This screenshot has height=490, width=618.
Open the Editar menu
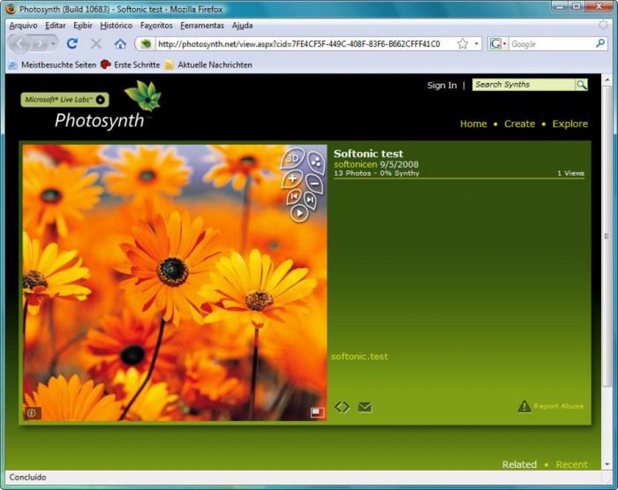click(55, 25)
